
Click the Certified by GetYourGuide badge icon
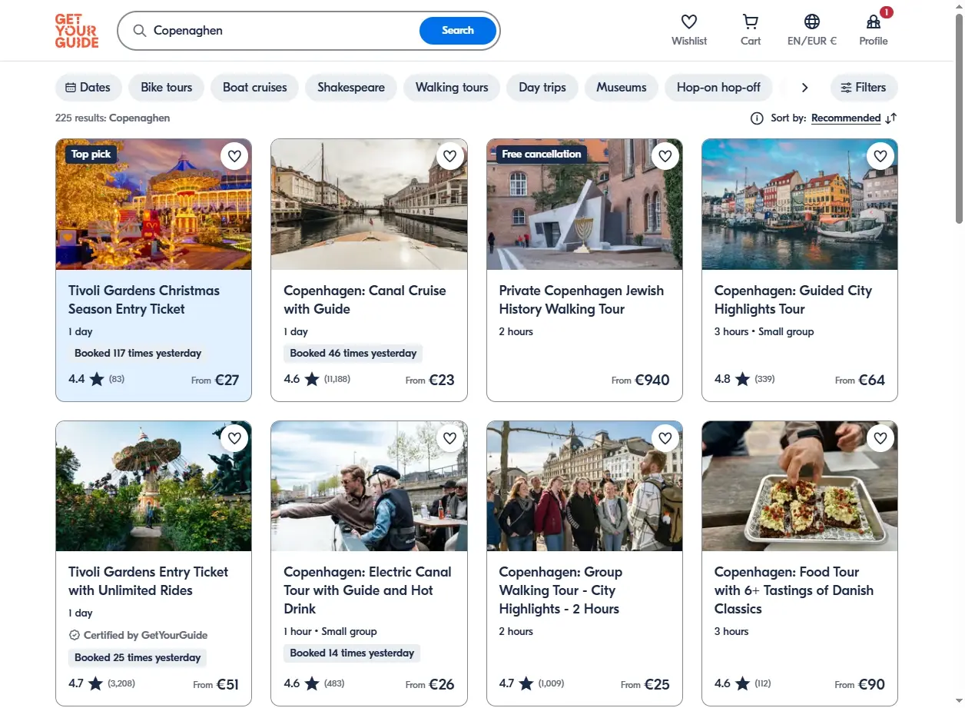tap(75, 635)
